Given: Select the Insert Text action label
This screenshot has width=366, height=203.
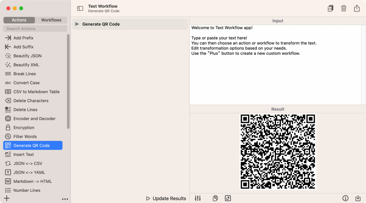Looking at the screenshot, I should tap(23, 155).
